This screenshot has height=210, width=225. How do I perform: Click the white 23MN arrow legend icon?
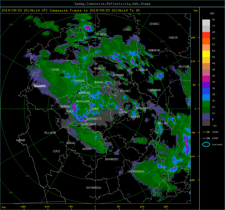pos(206,138)
